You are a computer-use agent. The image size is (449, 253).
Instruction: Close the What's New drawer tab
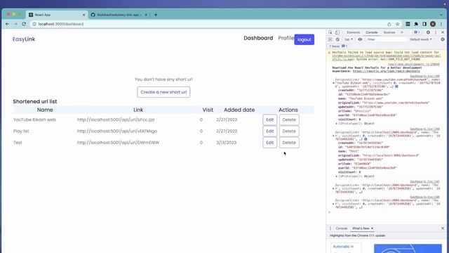[373, 228]
